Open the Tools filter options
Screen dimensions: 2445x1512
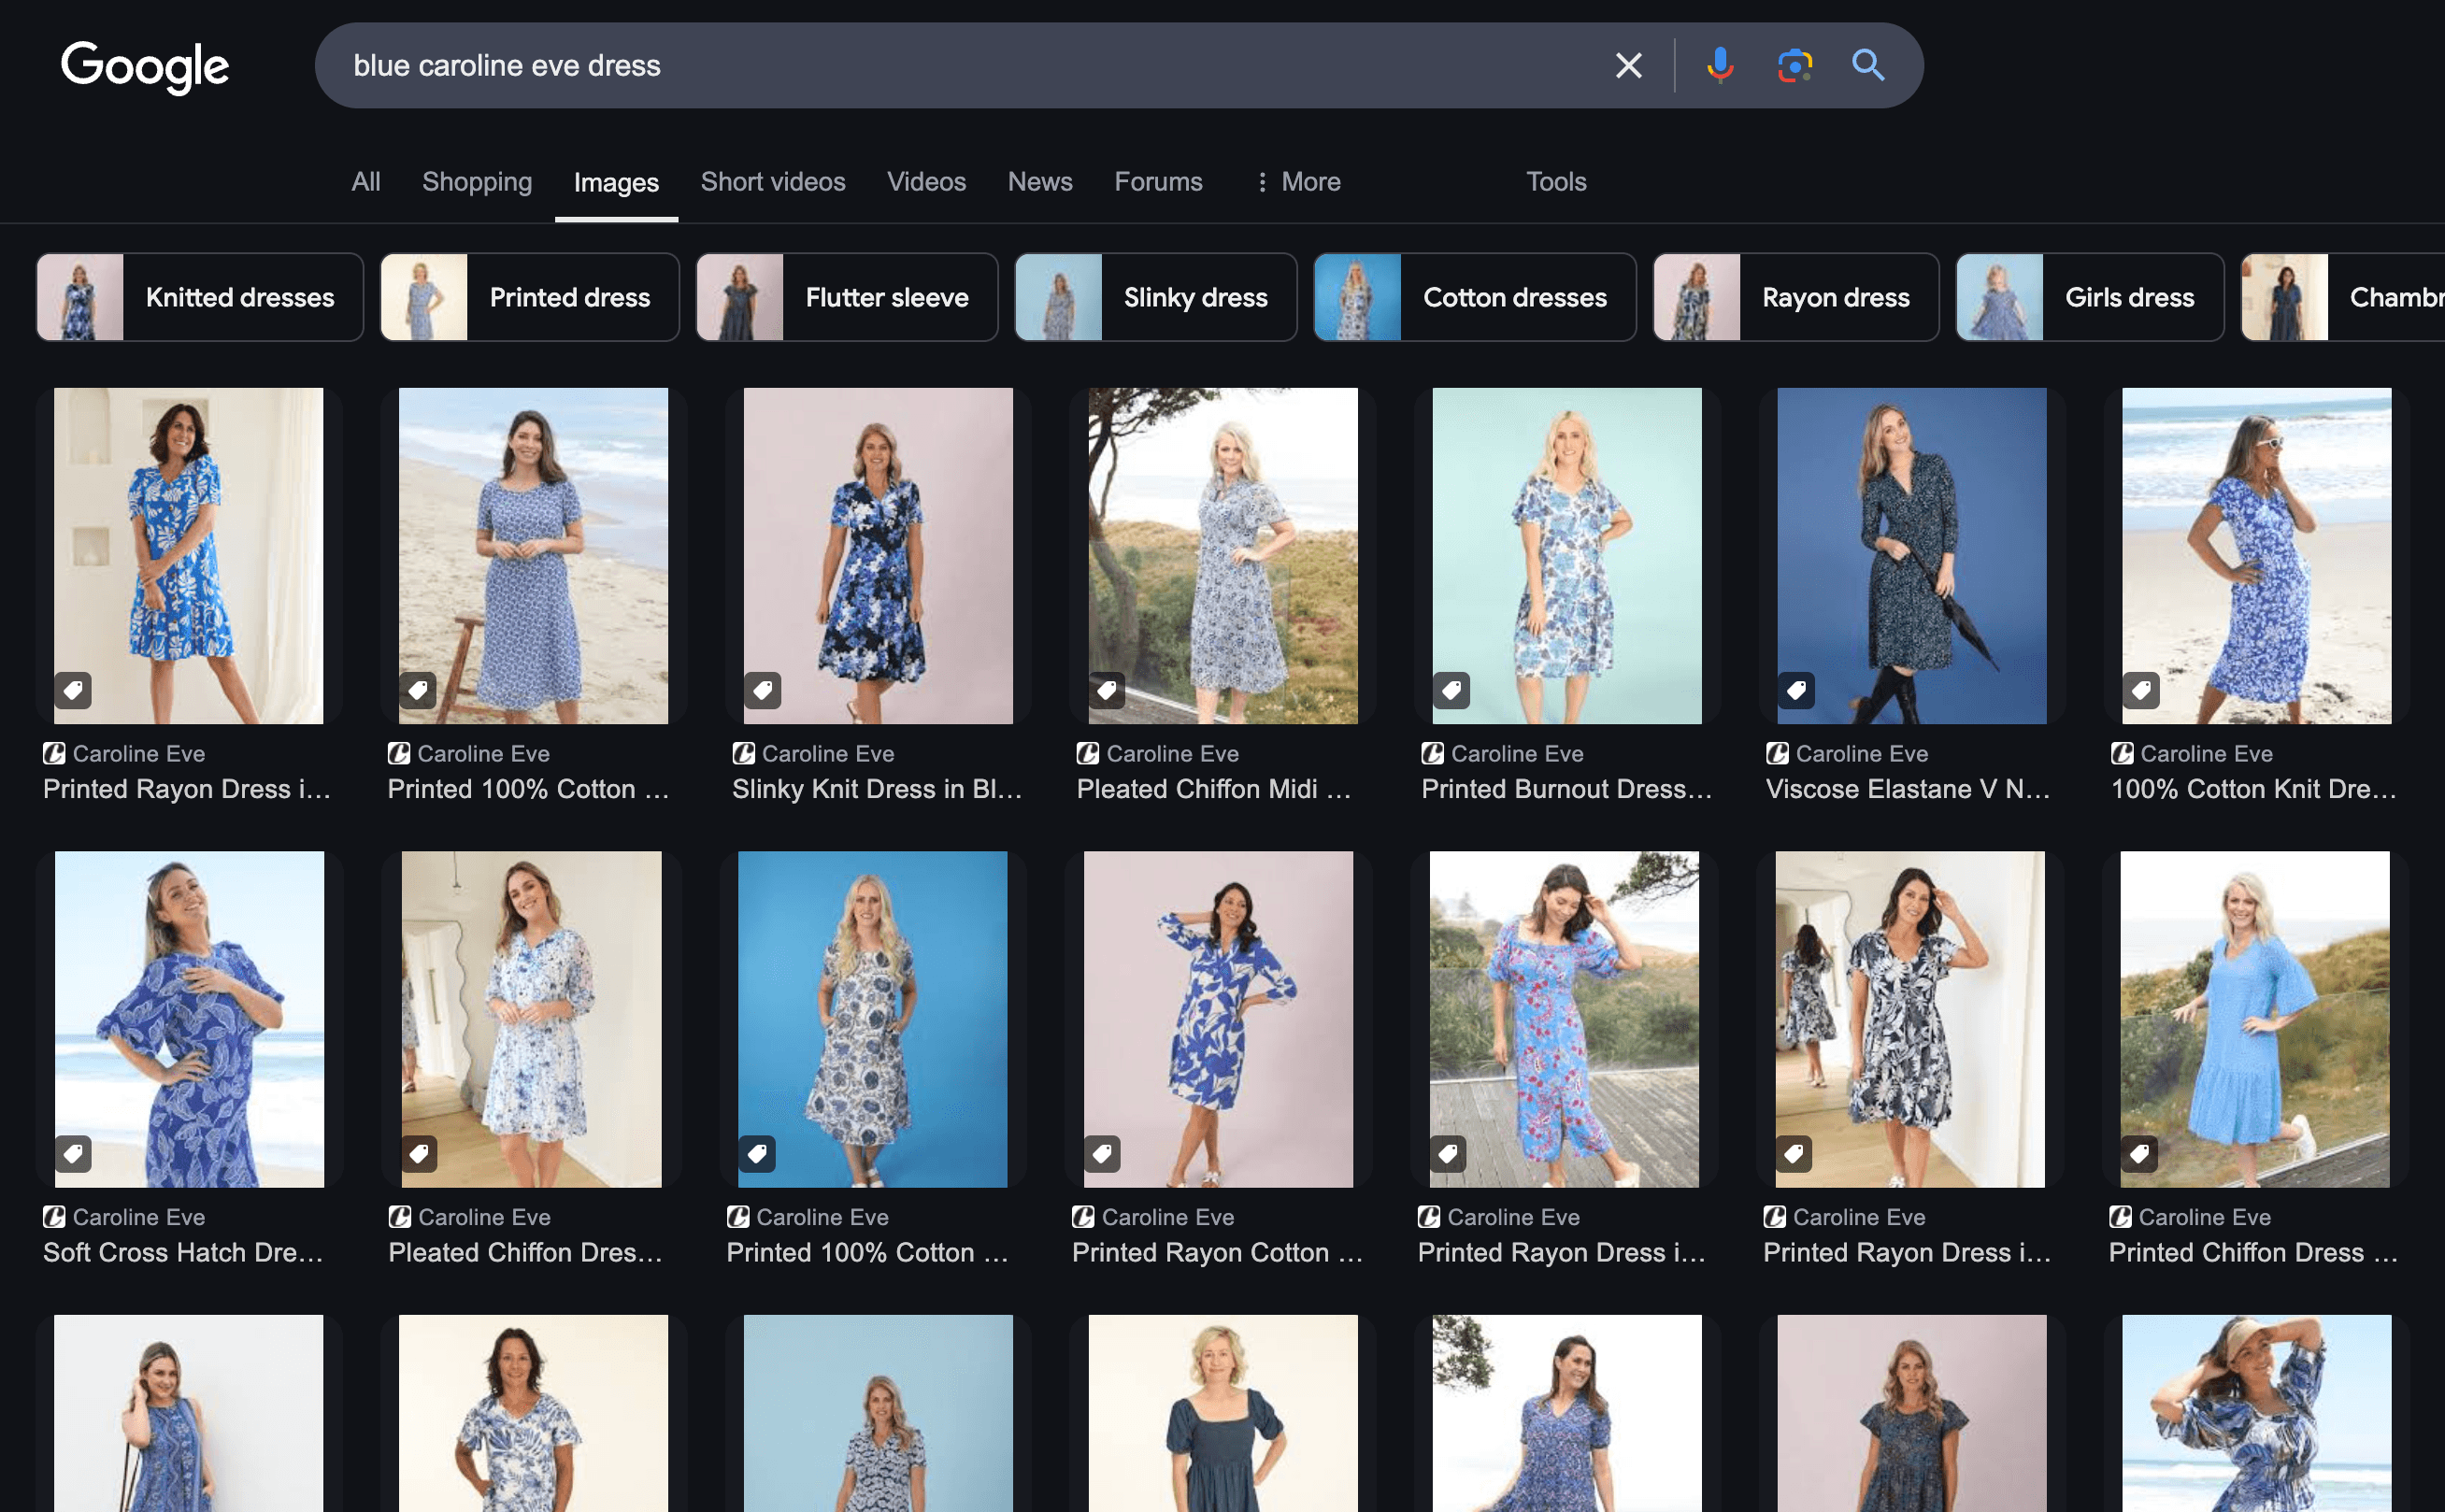1556,182
